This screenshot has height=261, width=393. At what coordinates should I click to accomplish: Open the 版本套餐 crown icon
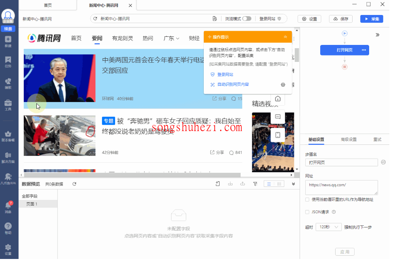pos(8,136)
